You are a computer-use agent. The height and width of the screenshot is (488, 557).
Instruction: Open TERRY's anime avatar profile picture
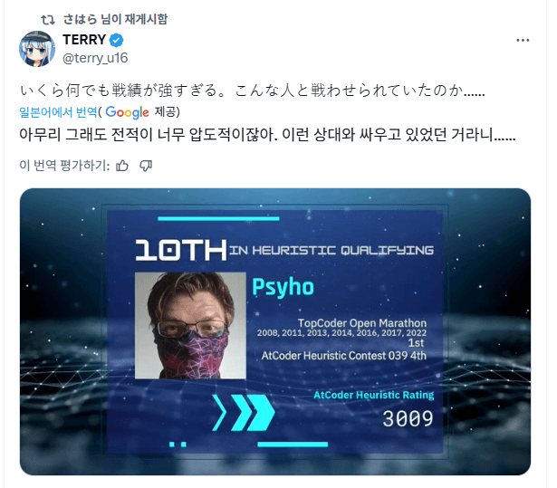[x=37, y=49]
